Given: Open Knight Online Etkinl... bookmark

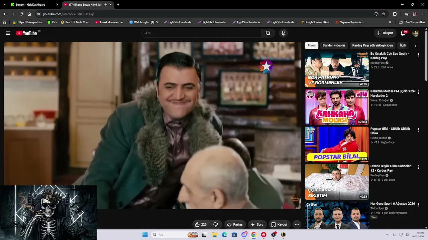Looking at the screenshot, I should point(316,22).
